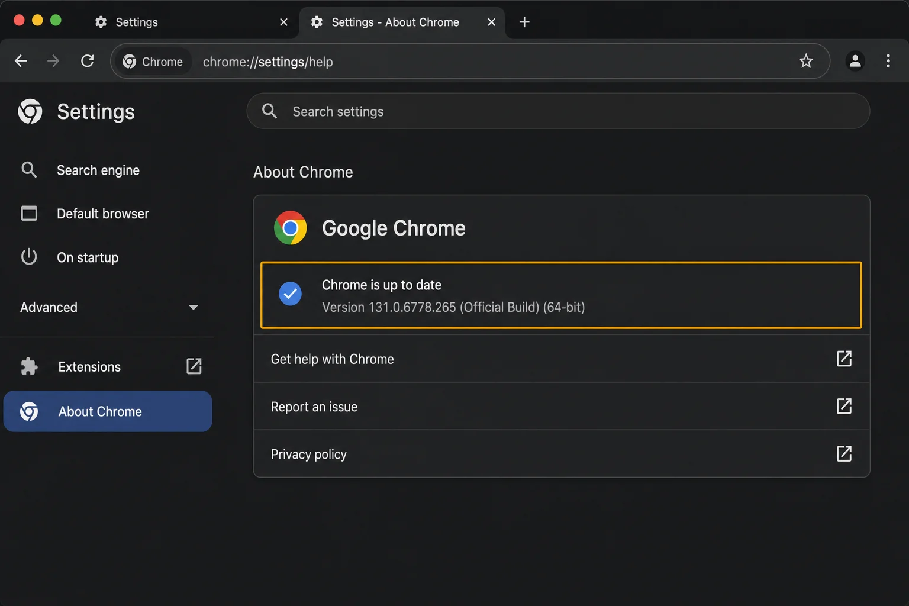This screenshot has width=909, height=606.
Task: Open Default browser settings
Action: coord(107,214)
